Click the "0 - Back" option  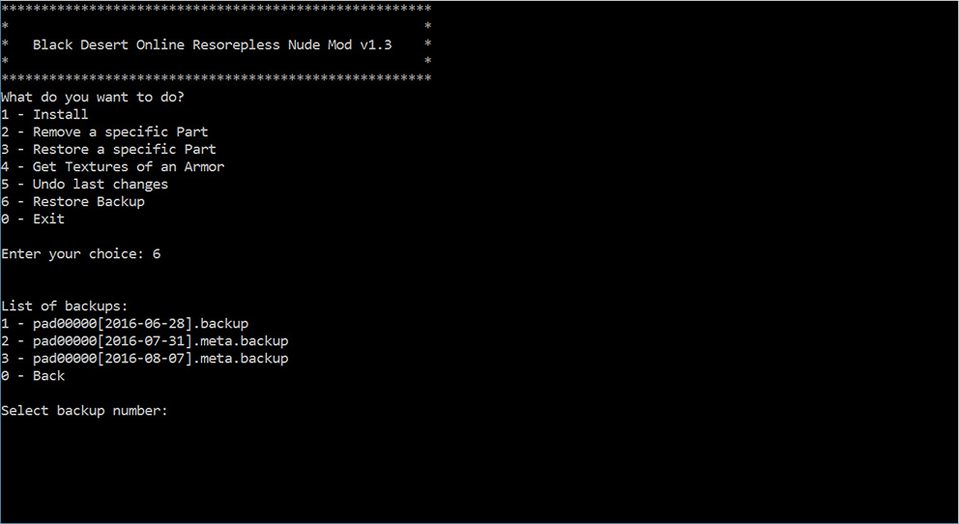(33, 375)
